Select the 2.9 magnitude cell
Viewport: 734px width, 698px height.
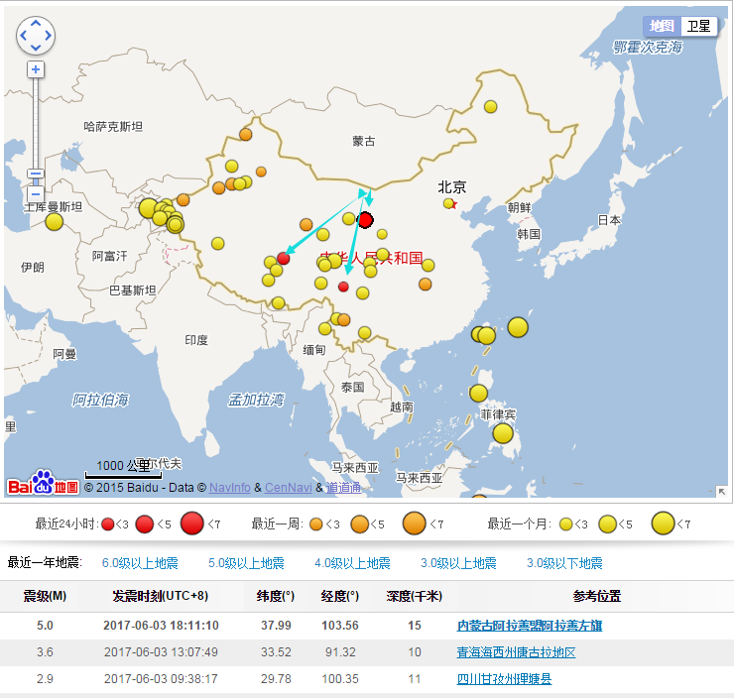pyautogui.click(x=45, y=679)
